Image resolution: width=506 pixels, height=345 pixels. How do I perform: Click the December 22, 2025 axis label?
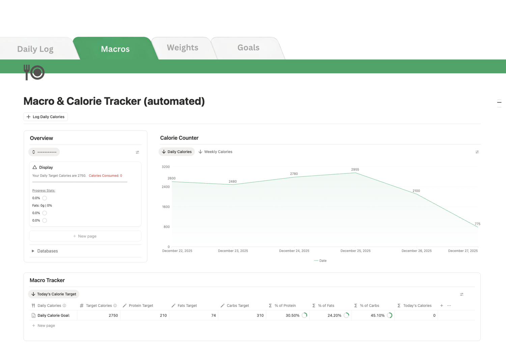(177, 251)
